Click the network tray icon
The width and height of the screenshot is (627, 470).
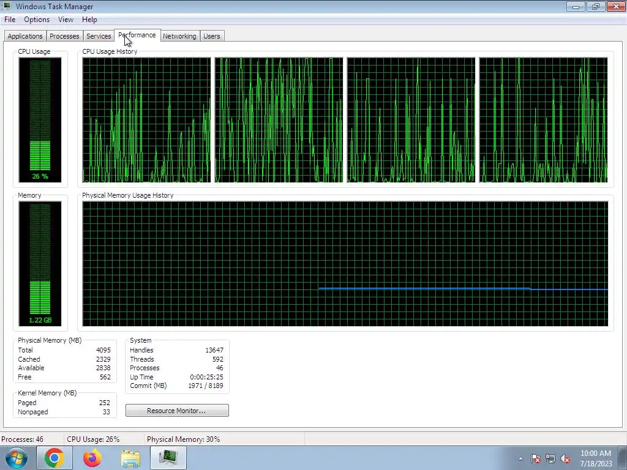(x=550, y=458)
